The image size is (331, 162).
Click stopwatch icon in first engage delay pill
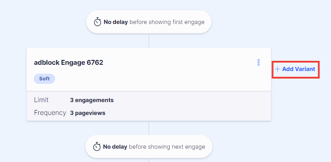[98, 22]
